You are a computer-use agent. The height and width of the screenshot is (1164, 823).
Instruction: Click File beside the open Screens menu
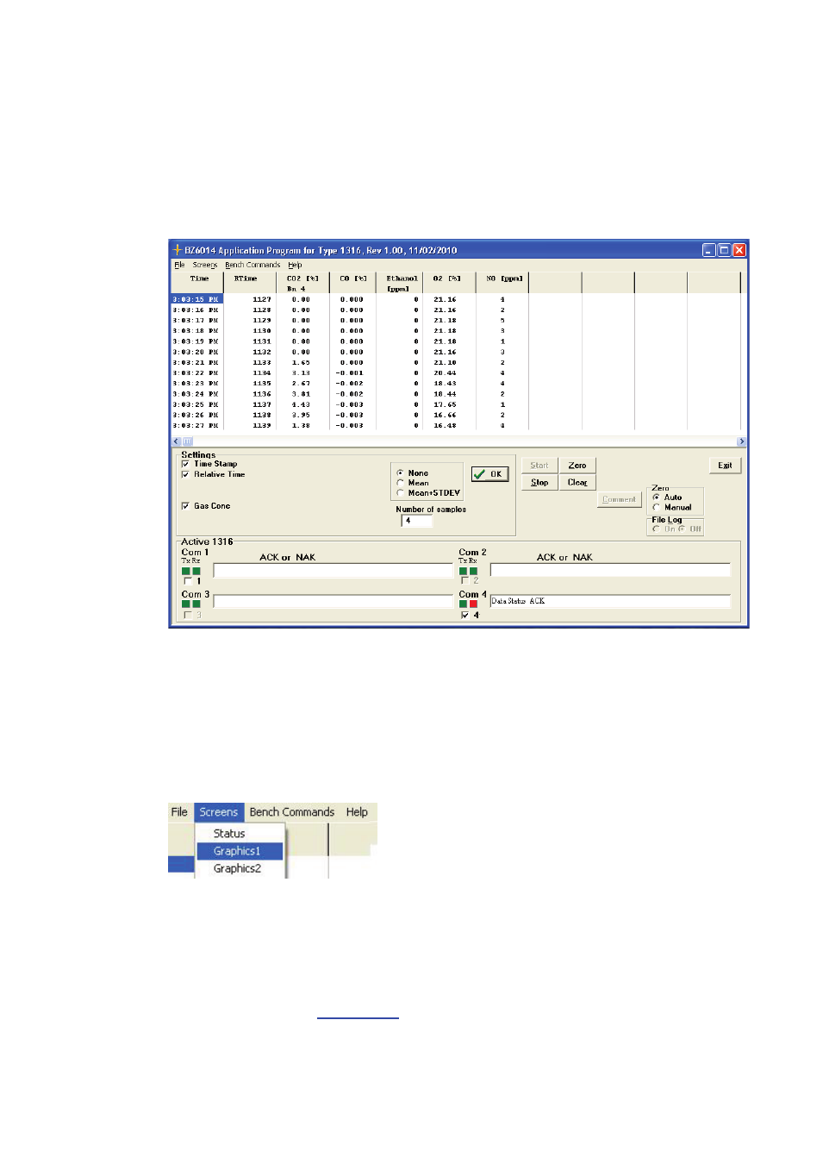[x=179, y=812]
